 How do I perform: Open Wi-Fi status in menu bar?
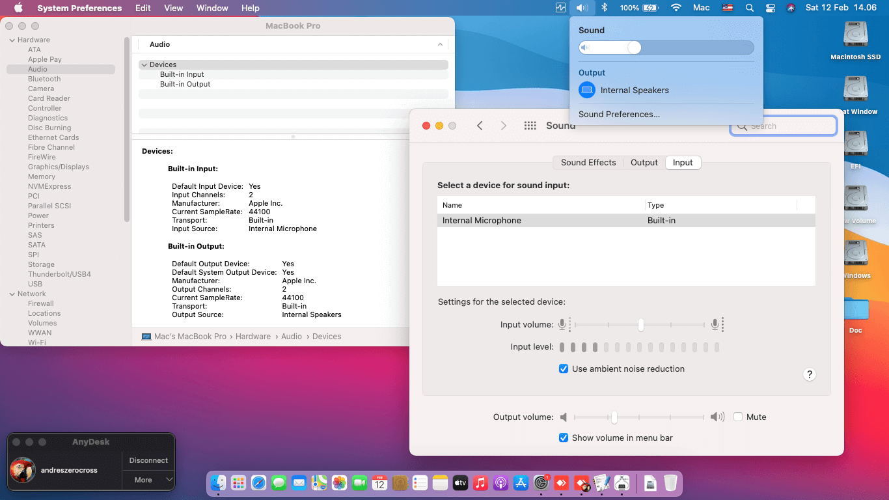click(x=676, y=8)
